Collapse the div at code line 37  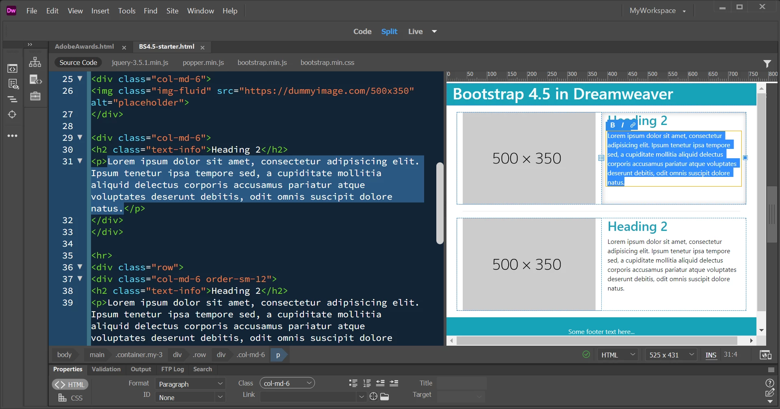80,278
